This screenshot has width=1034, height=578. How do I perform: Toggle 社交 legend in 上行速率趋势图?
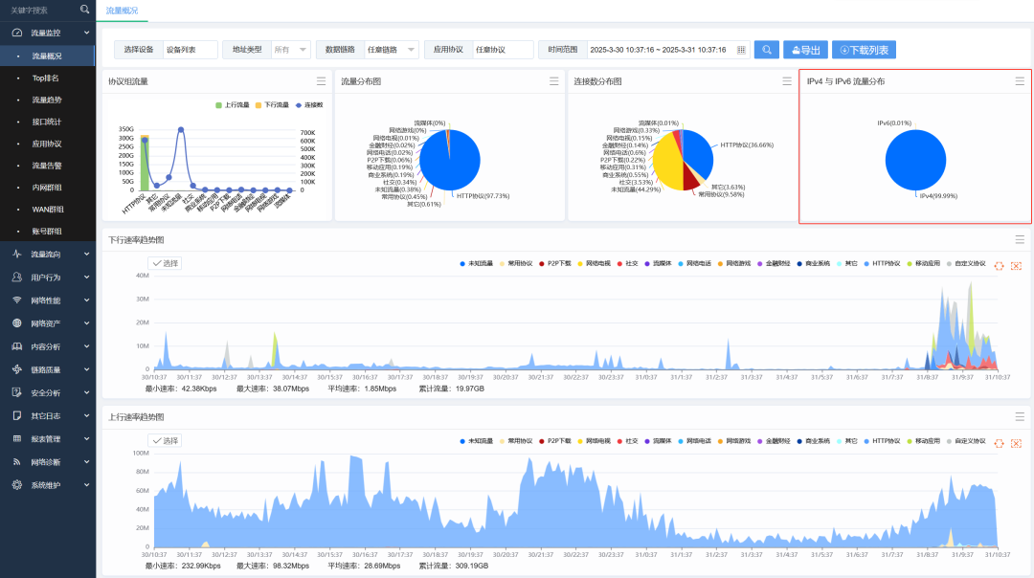click(x=628, y=441)
